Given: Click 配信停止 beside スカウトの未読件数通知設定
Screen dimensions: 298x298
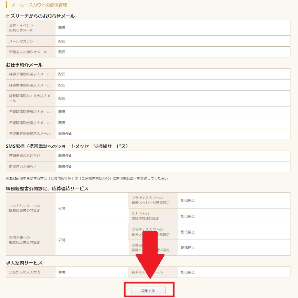Looking at the screenshot, I should pos(188,216).
